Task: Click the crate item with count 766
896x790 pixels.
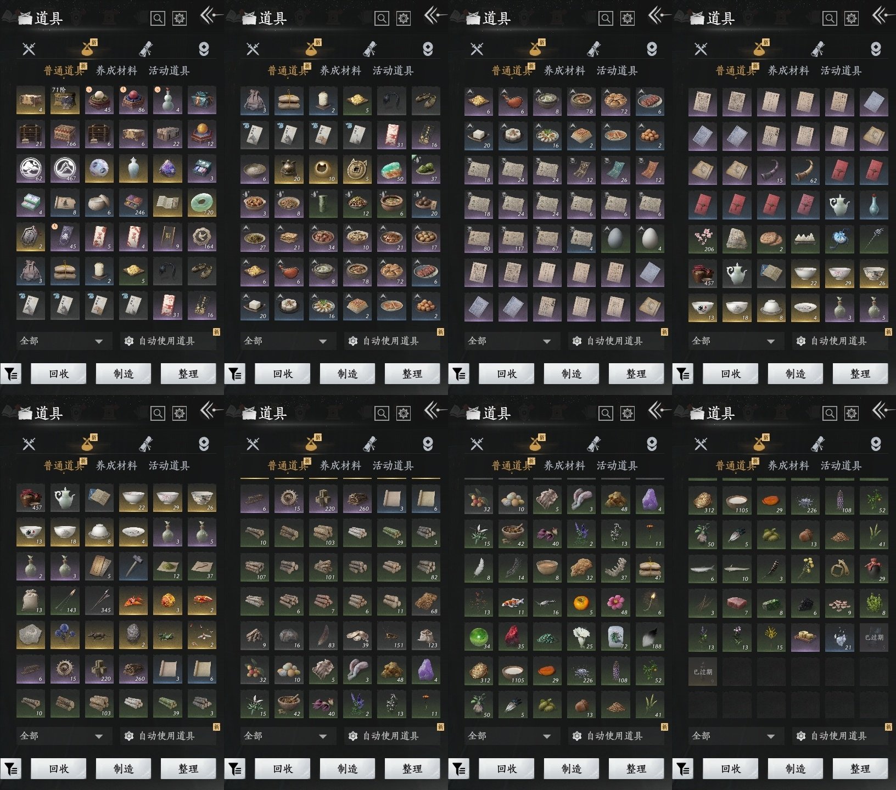Action: tap(64, 134)
